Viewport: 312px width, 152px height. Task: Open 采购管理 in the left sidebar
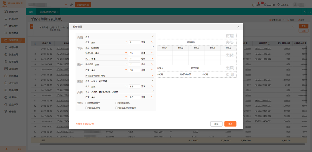click(x=13, y=40)
